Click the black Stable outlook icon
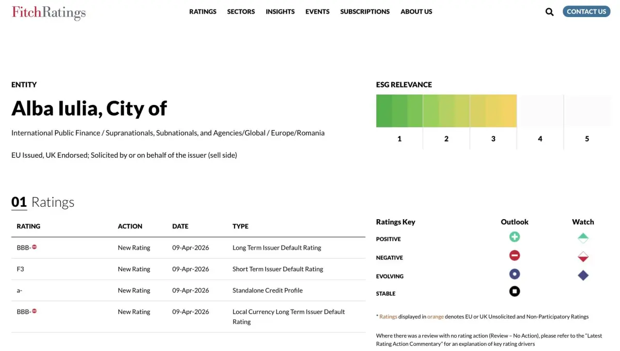The height and width of the screenshot is (351, 620). click(515, 292)
